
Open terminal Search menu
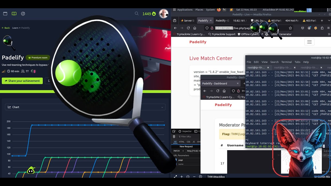pos(274,62)
